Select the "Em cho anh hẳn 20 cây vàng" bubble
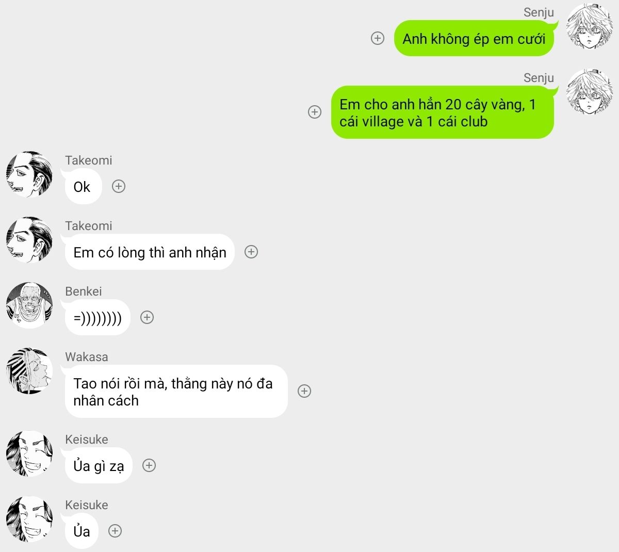 point(442,112)
